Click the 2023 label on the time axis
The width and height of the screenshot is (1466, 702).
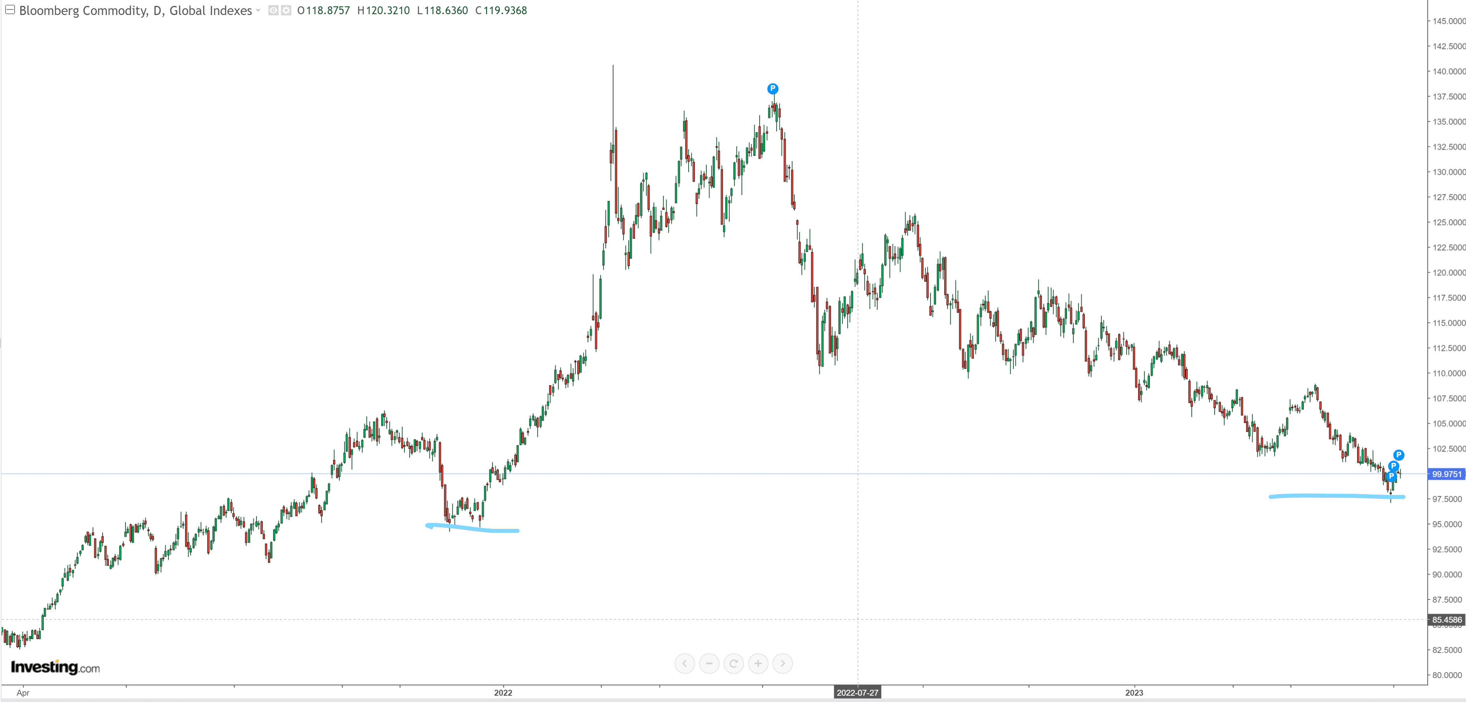coord(1134,692)
